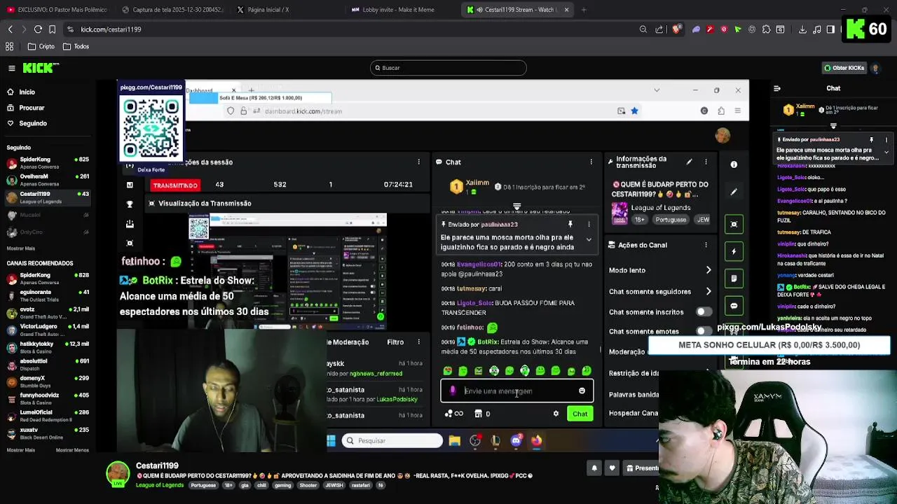The width and height of the screenshot is (897, 504).
Task: Open the Cripto bookmarks folder
Action: tap(41, 46)
